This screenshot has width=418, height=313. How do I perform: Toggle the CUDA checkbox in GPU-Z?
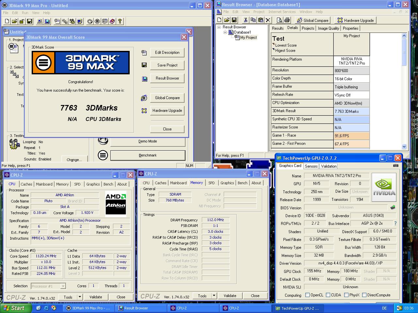tap(328, 295)
